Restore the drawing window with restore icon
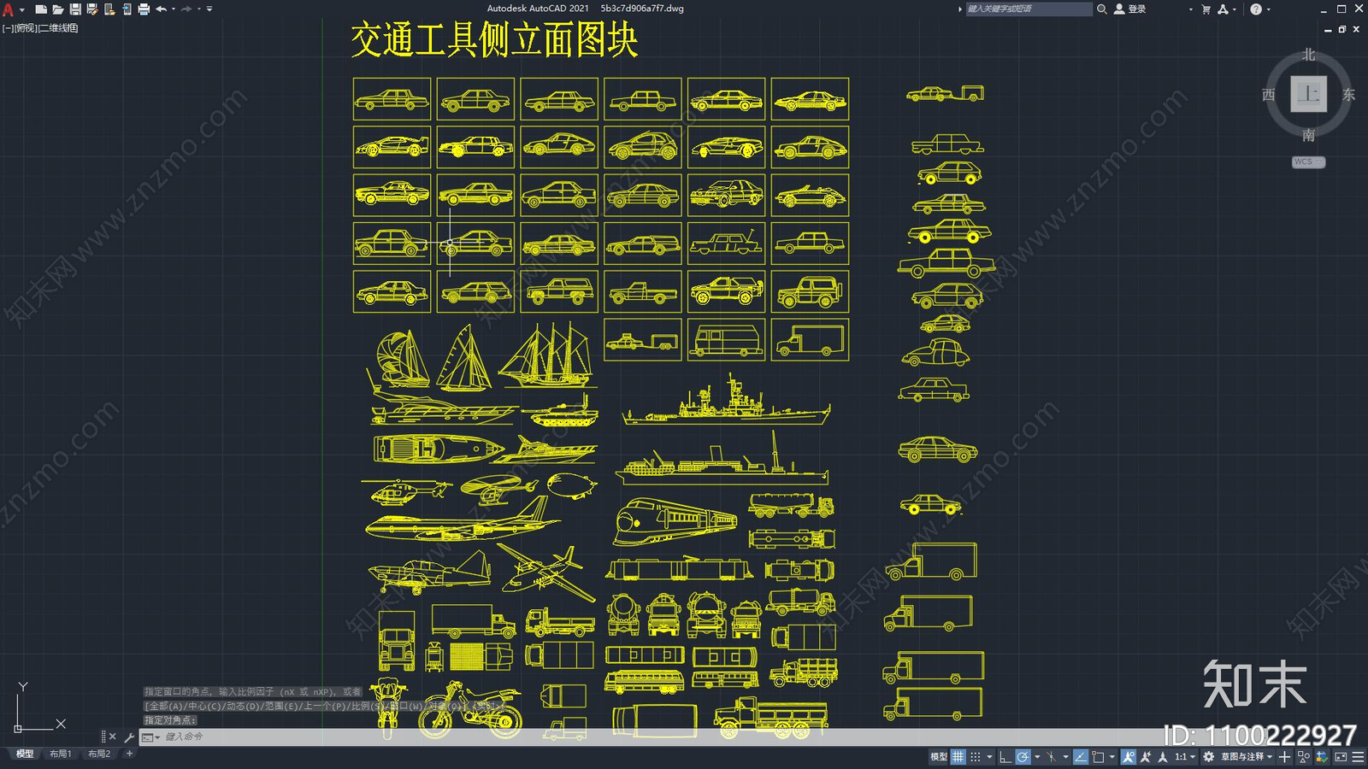The height and width of the screenshot is (769, 1368). 1342,29
